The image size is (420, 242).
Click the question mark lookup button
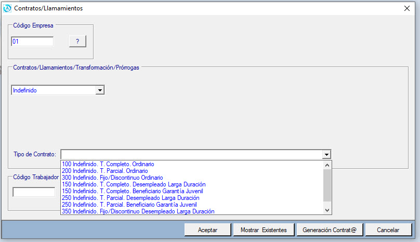(77, 42)
